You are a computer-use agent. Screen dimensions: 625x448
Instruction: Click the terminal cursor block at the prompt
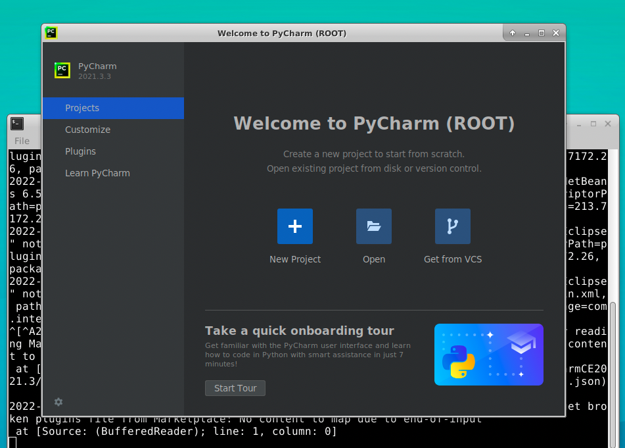point(12,443)
